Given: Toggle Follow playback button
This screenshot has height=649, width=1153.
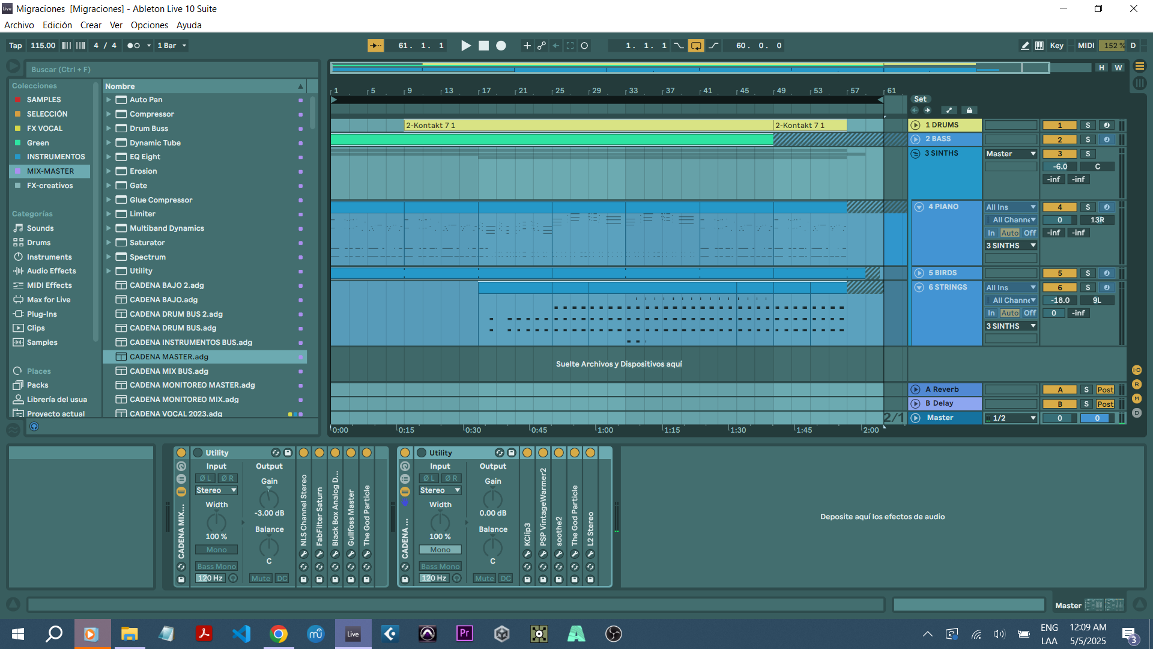Looking at the screenshot, I should click(375, 46).
